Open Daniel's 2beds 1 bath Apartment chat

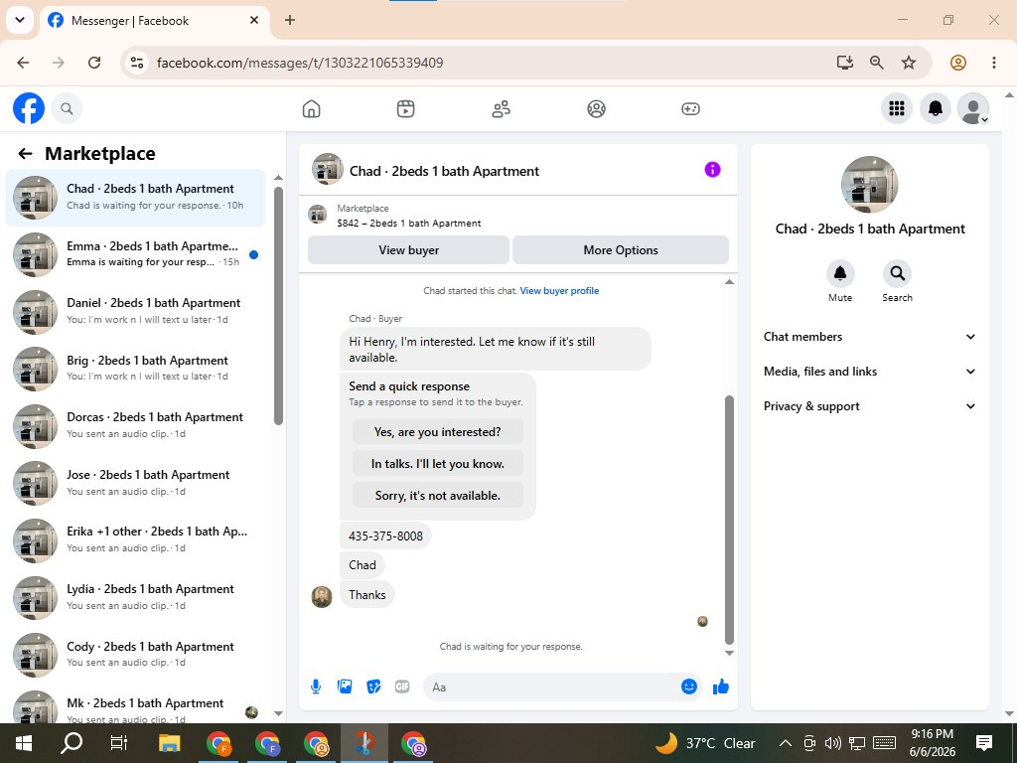point(136,311)
